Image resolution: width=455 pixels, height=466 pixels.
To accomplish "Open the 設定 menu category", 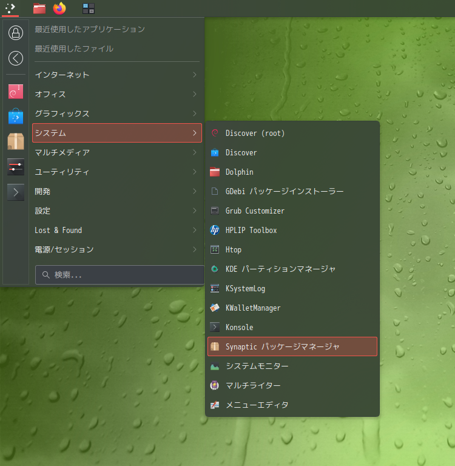I will click(117, 211).
